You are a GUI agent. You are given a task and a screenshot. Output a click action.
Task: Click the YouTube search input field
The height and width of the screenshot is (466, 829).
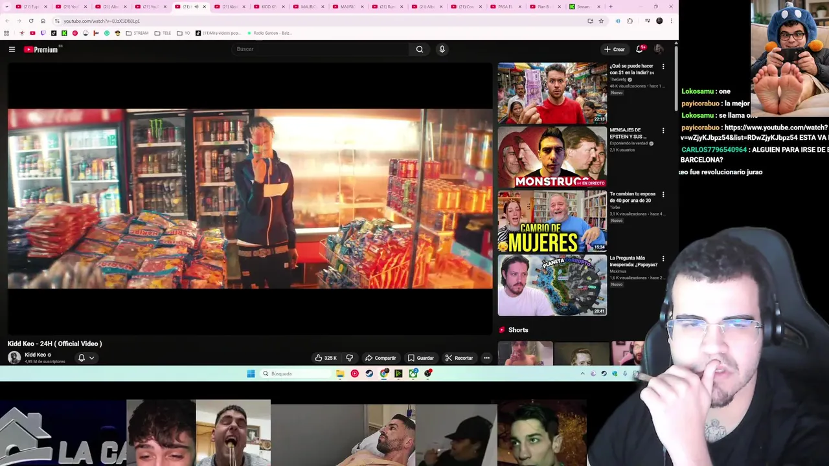pyautogui.click(x=321, y=49)
